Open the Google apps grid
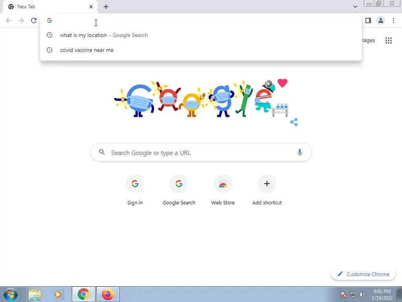 tap(389, 41)
